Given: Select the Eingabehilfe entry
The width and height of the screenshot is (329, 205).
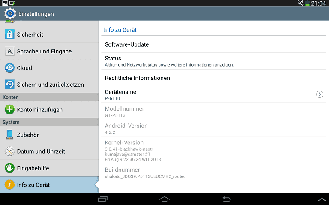Looking at the screenshot, I should click(x=49, y=168).
